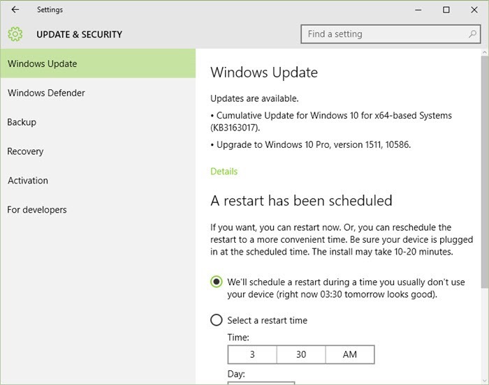Open the Activation section
489x385 pixels.
click(98, 181)
